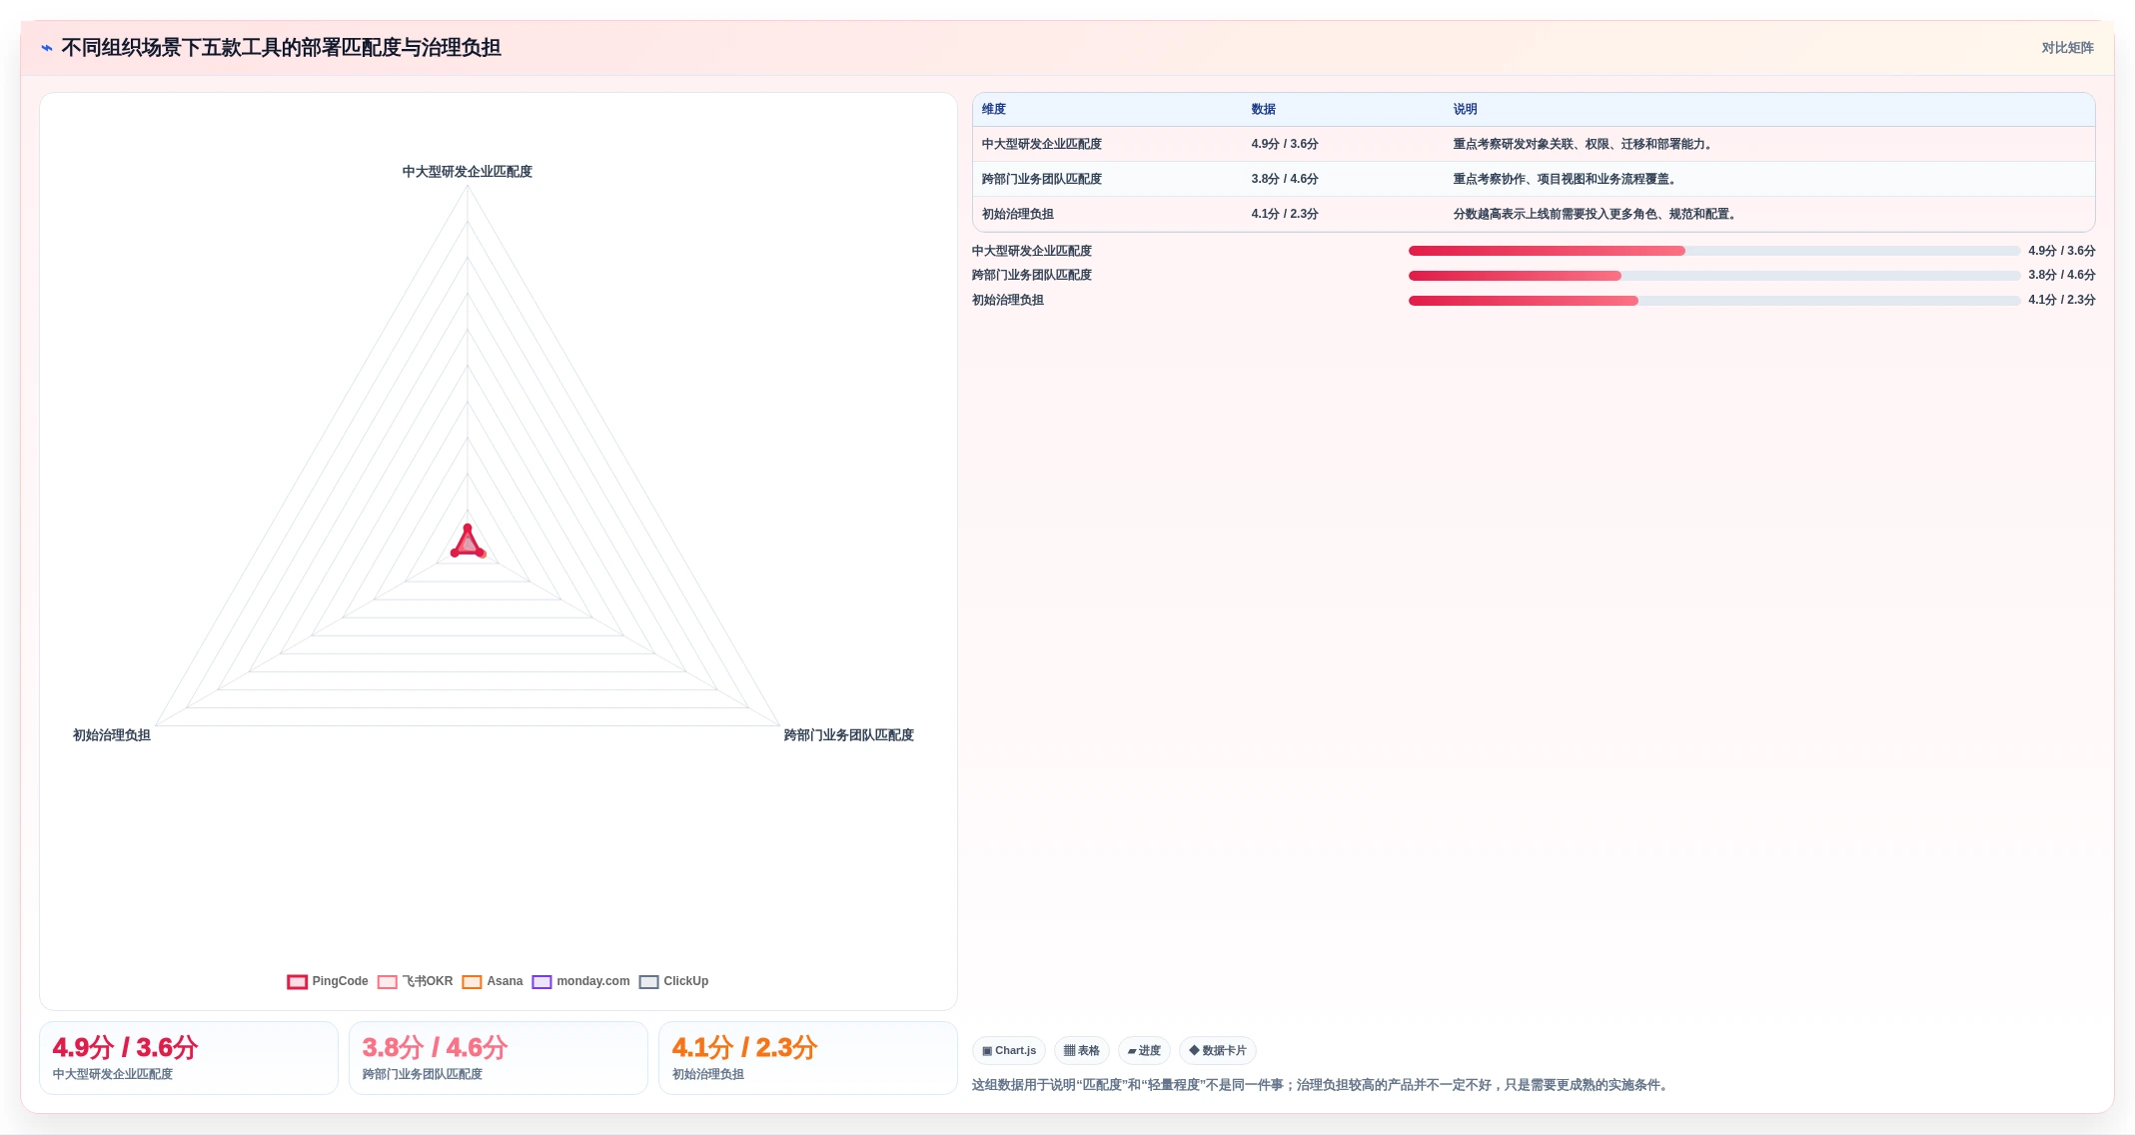Click progress value 4.1分 / 2.3分 at bar end

[x=2062, y=301]
